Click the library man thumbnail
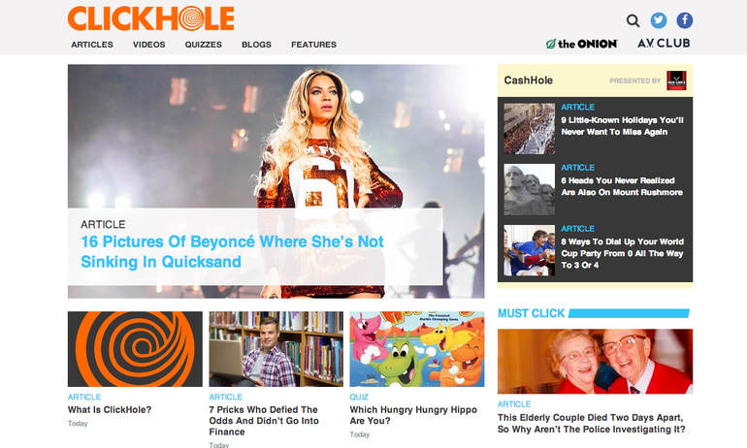The height and width of the screenshot is (448, 747). coord(276,349)
